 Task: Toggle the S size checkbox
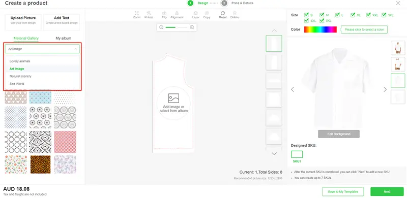tap(306, 15)
